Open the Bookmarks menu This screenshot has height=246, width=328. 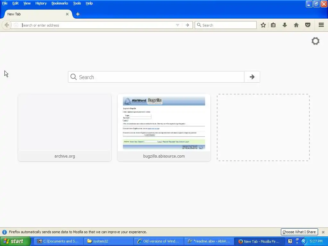coord(60,3)
